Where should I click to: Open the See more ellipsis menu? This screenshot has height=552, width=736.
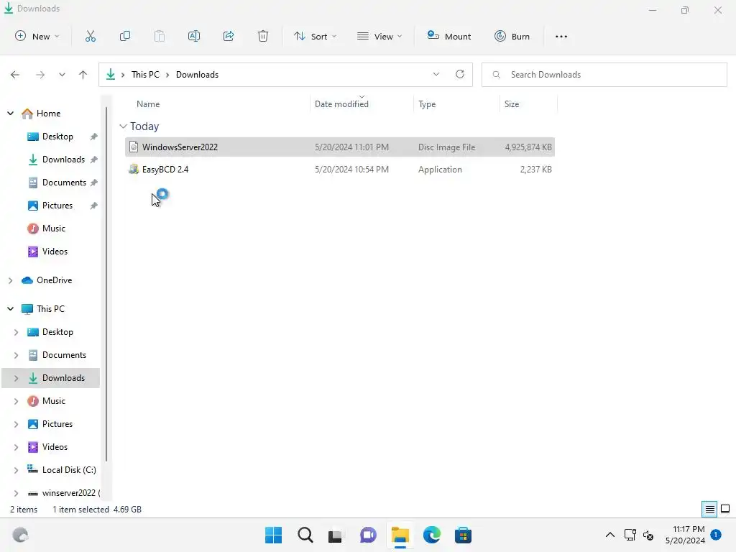pyautogui.click(x=561, y=36)
